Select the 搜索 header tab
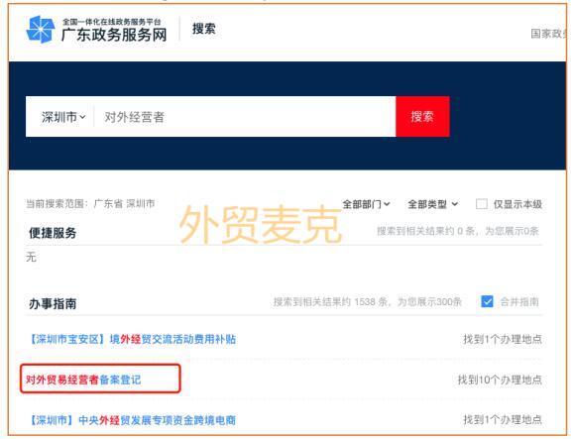Screen dimensions: 573x439 click(204, 29)
